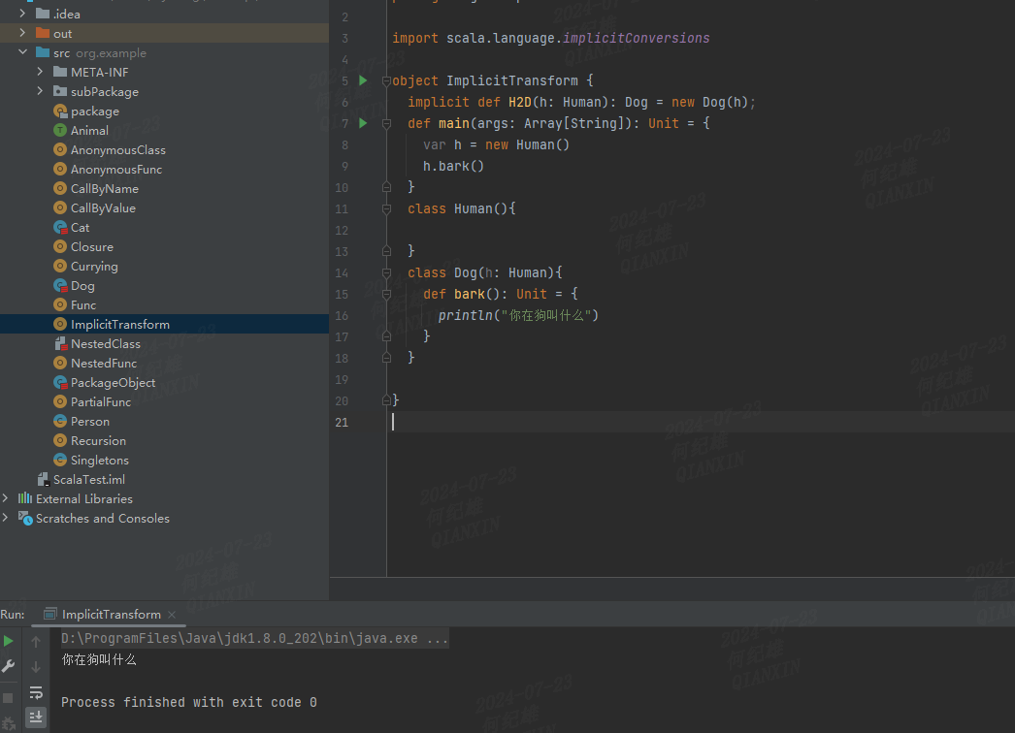Open package object file in tree
Viewport: 1015px width, 733px height.
click(x=95, y=112)
